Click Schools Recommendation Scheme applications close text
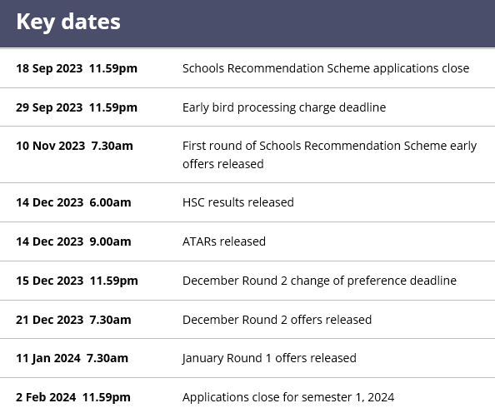Image resolution: width=495 pixels, height=413 pixels. point(326,68)
